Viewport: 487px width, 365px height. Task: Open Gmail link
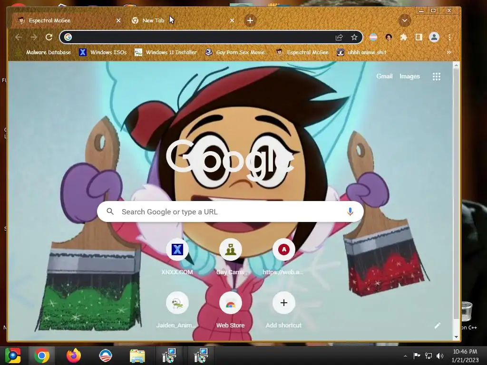pyautogui.click(x=384, y=77)
